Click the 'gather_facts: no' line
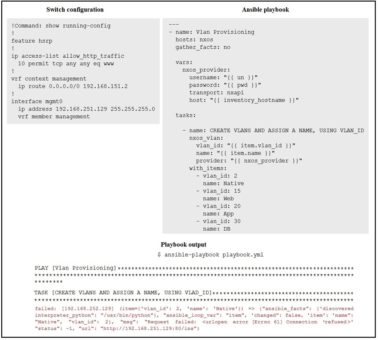 coord(203,47)
